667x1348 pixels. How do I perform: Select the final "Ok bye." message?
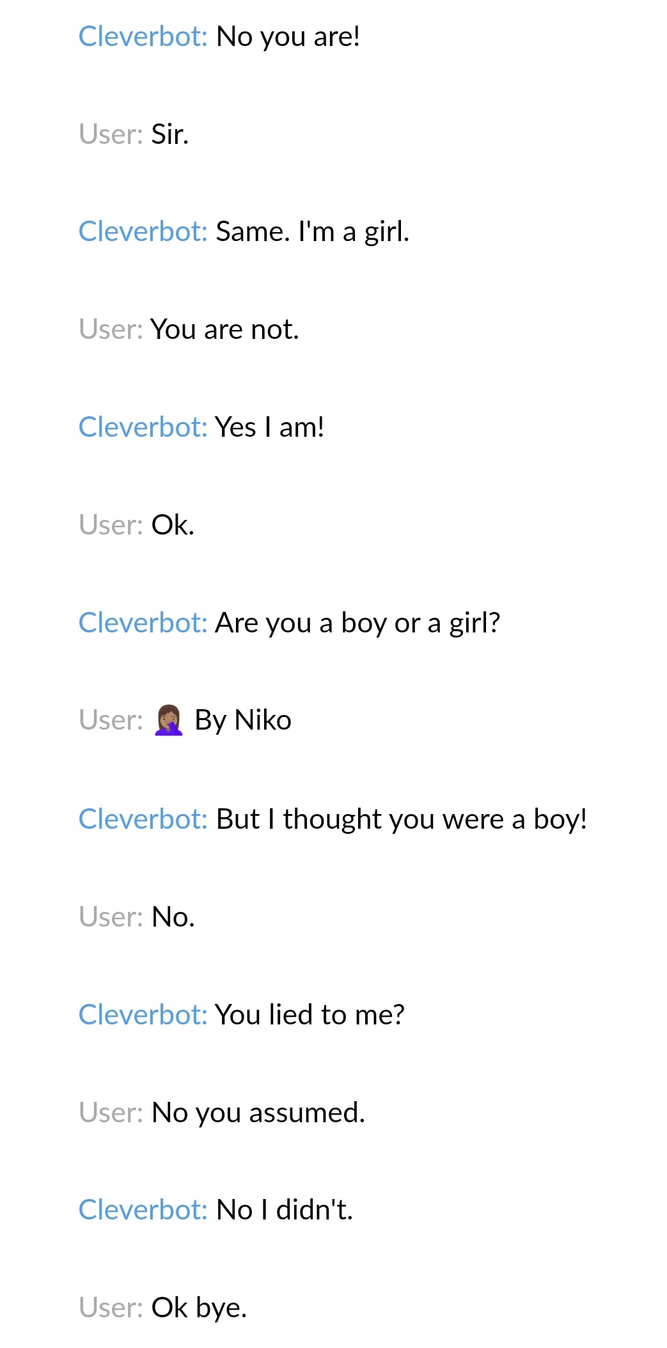[198, 1308]
